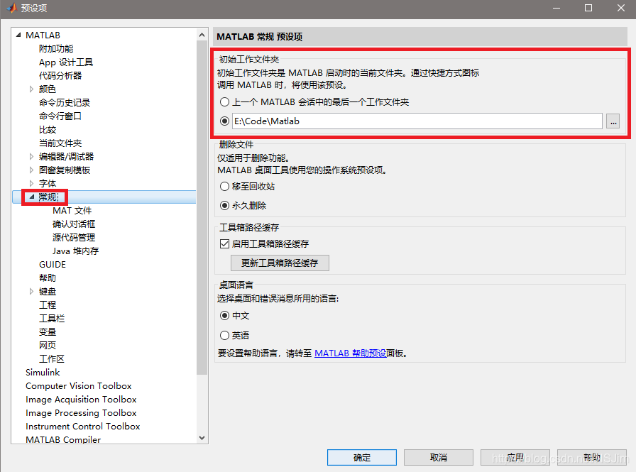
Task: Expand the 颜色 tree node
Action: coord(32,89)
